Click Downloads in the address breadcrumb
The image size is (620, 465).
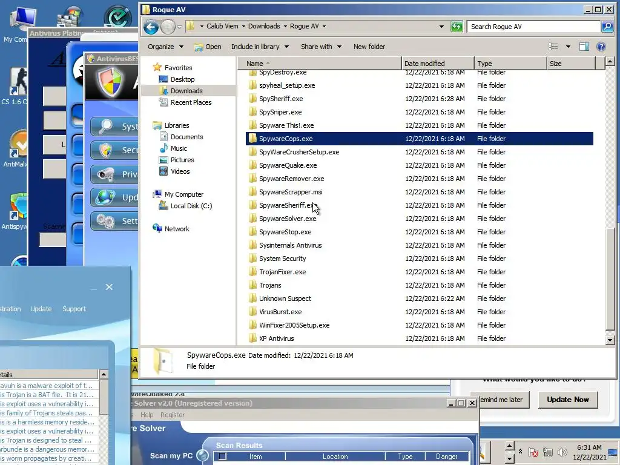click(x=264, y=26)
